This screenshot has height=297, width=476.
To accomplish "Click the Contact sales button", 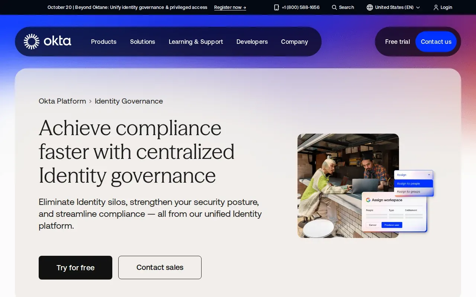I will pyautogui.click(x=160, y=267).
